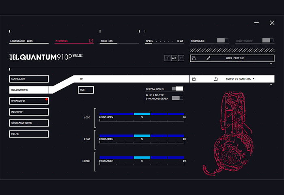Click the cyan segment in RING timeline
The image size is (284, 195).
142,136
